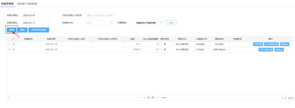Click 打印完税证明 in row 2
The image size is (295, 108).
click(x=266, y=50)
